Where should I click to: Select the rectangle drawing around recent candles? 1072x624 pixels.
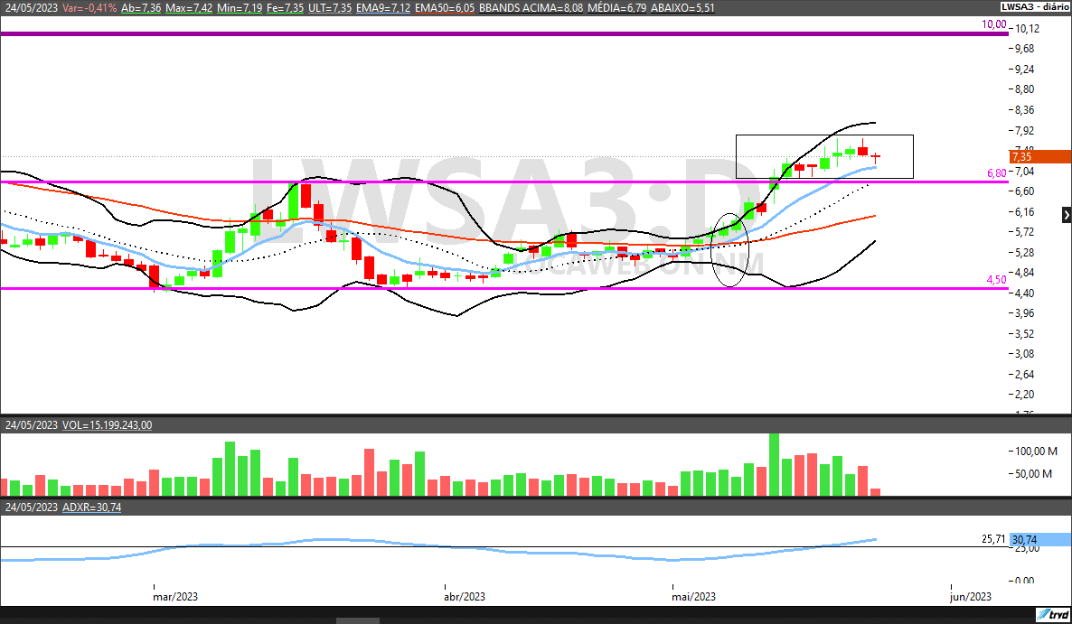pos(824,135)
